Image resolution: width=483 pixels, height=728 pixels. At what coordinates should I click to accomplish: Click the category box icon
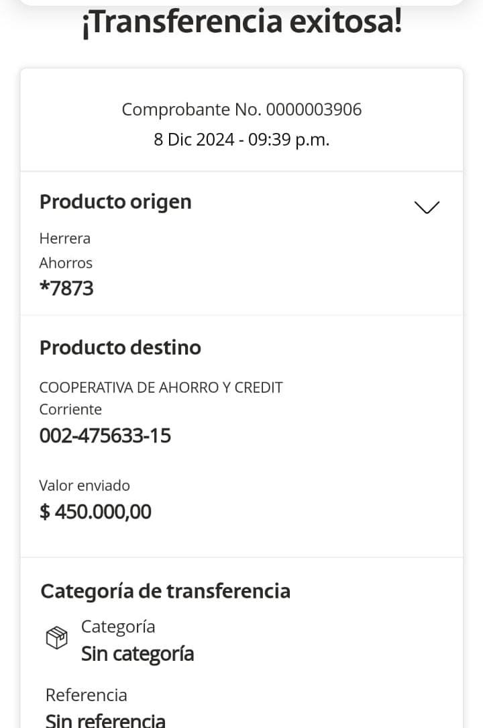tap(56, 637)
